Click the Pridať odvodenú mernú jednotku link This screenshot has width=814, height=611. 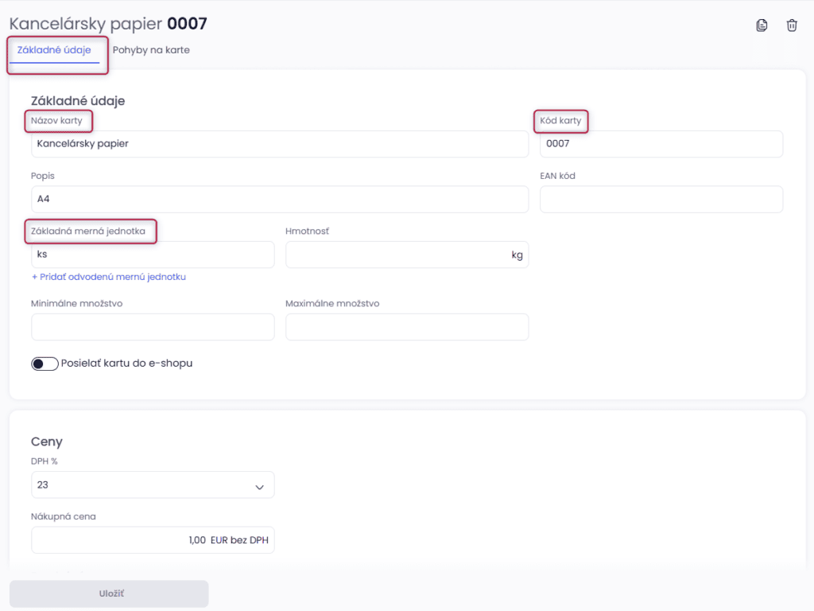[x=109, y=277]
